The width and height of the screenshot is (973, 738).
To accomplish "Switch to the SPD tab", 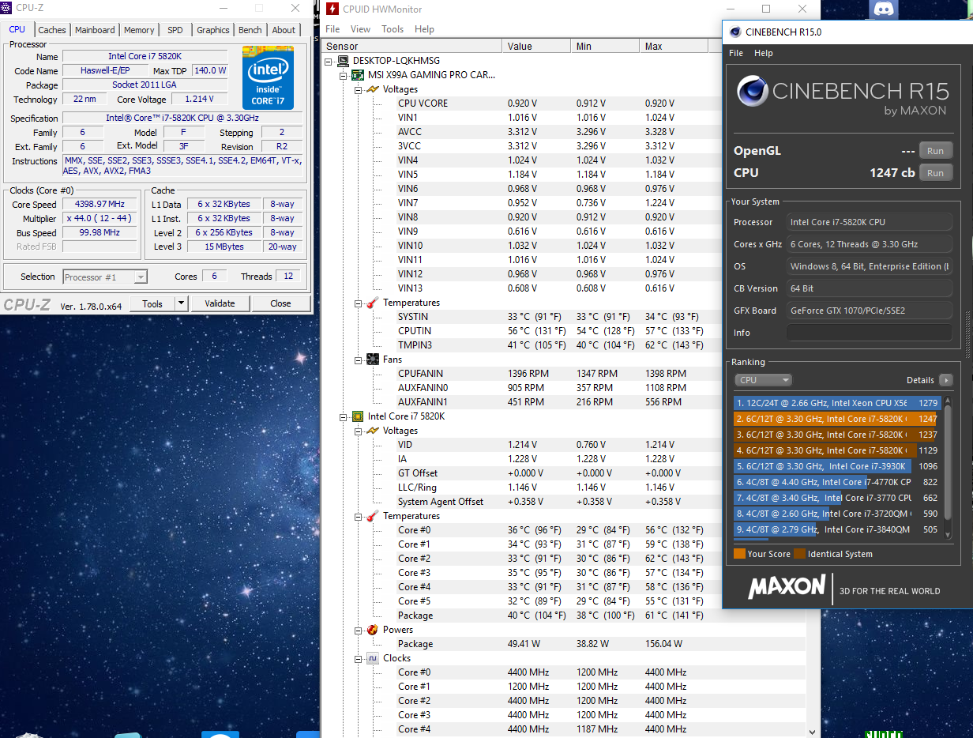I will (175, 30).
